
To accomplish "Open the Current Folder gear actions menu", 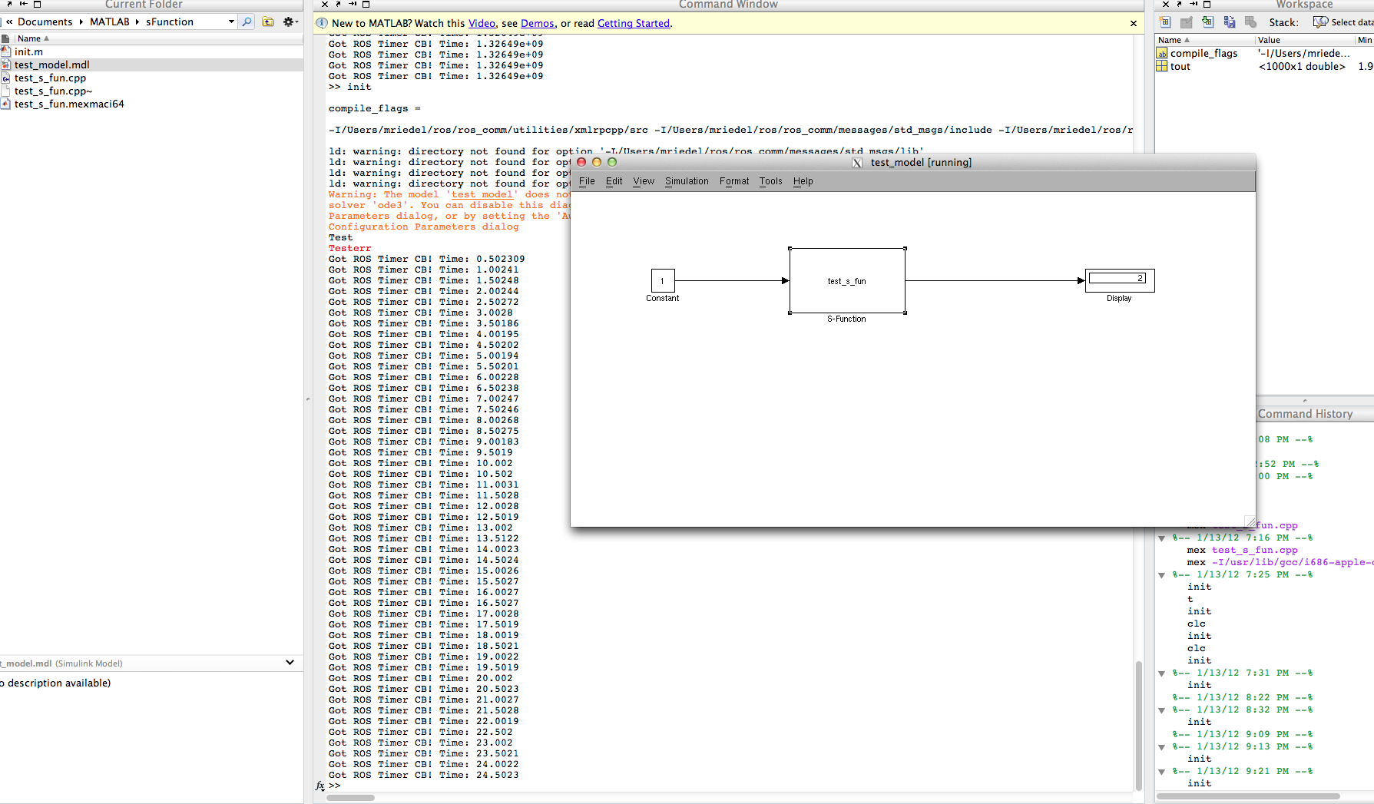I will (x=290, y=22).
